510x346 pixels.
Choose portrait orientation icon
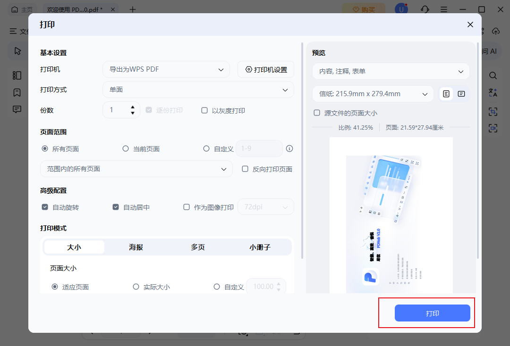(x=446, y=94)
